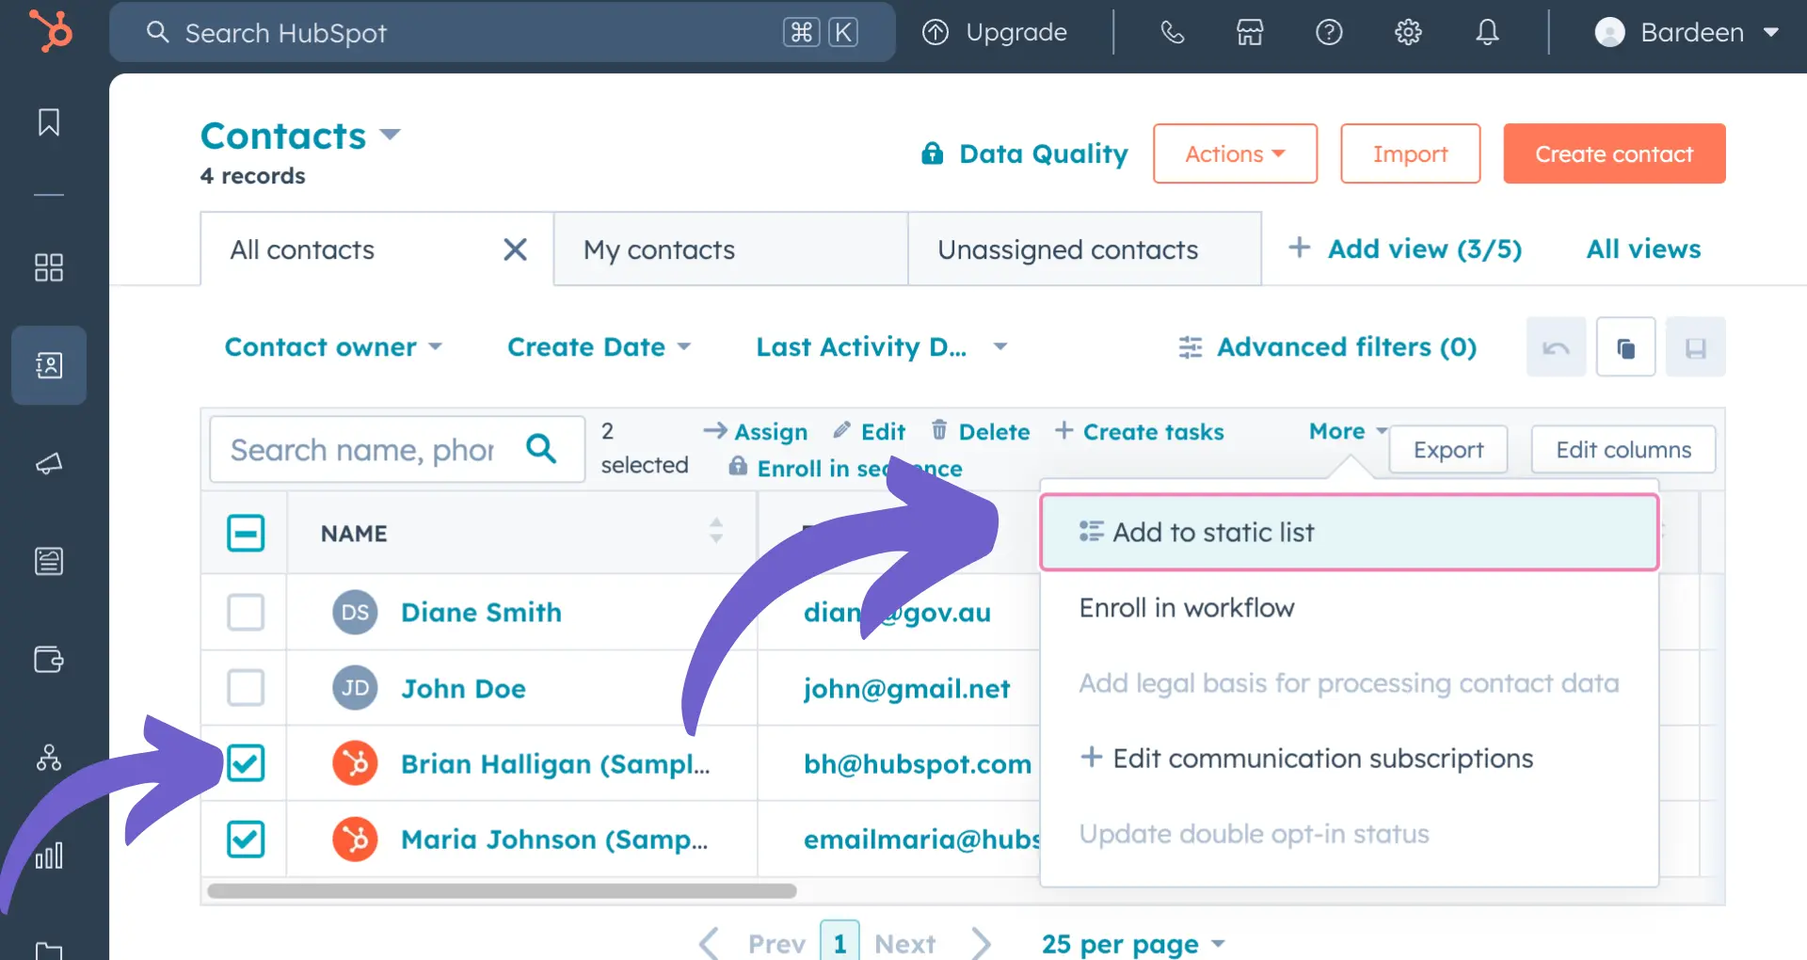This screenshot has width=1807, height=960.
Task: Open the Contact owner filter dropdown
Action: (333, 346)
